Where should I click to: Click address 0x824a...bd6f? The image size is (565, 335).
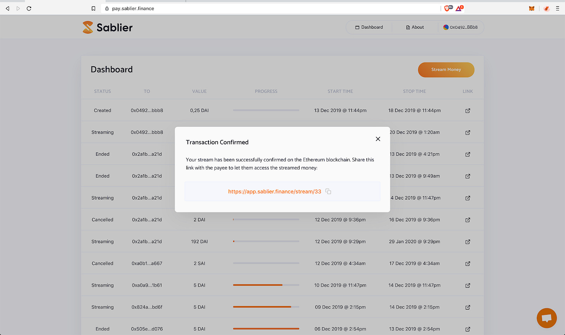tap(147, 307)
